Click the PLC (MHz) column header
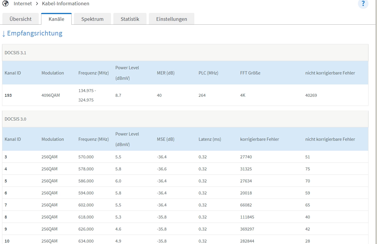This screenshot has height=244, width=377. click(x=208, y=73)
